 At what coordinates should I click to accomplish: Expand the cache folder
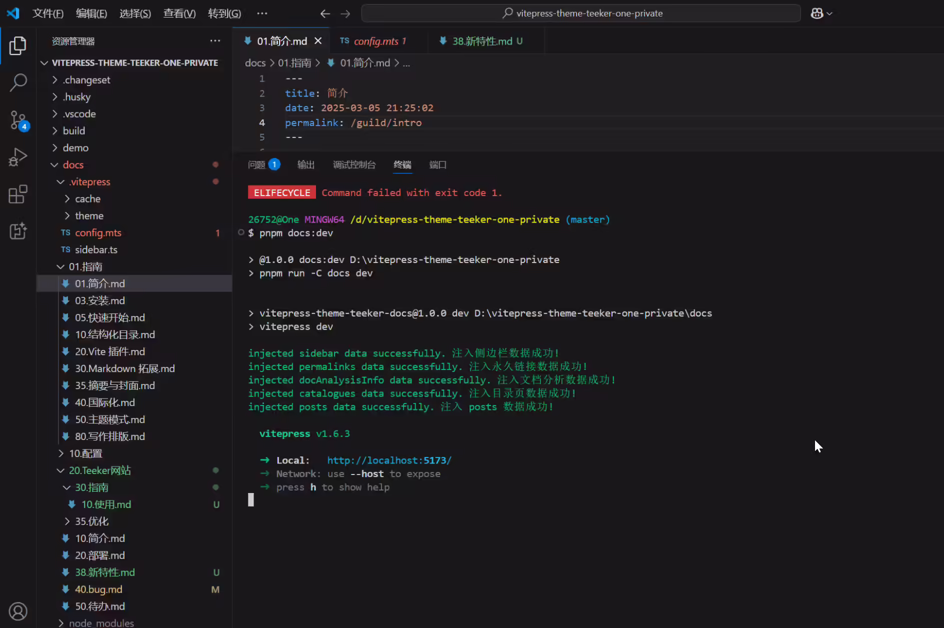pyautogui.click(x=134, y=198)
